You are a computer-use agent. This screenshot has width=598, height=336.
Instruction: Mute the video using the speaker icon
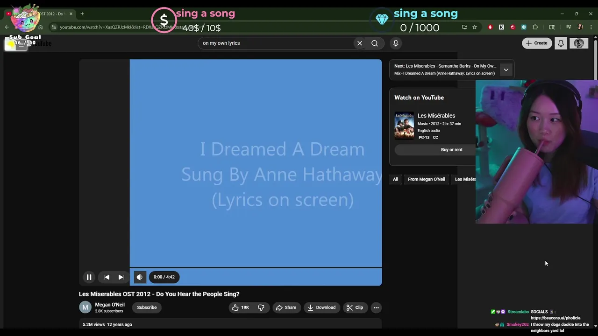tap(139, 277)
